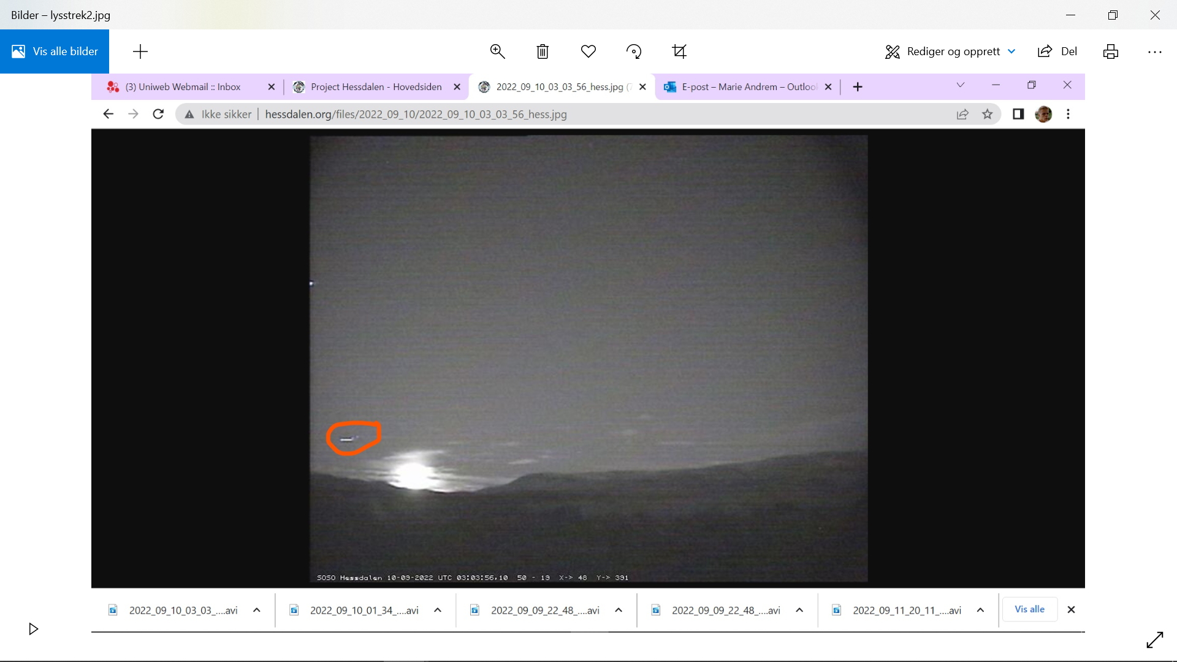
Task: Click the Vis alle downloads link
Action: click(1029, 609)
